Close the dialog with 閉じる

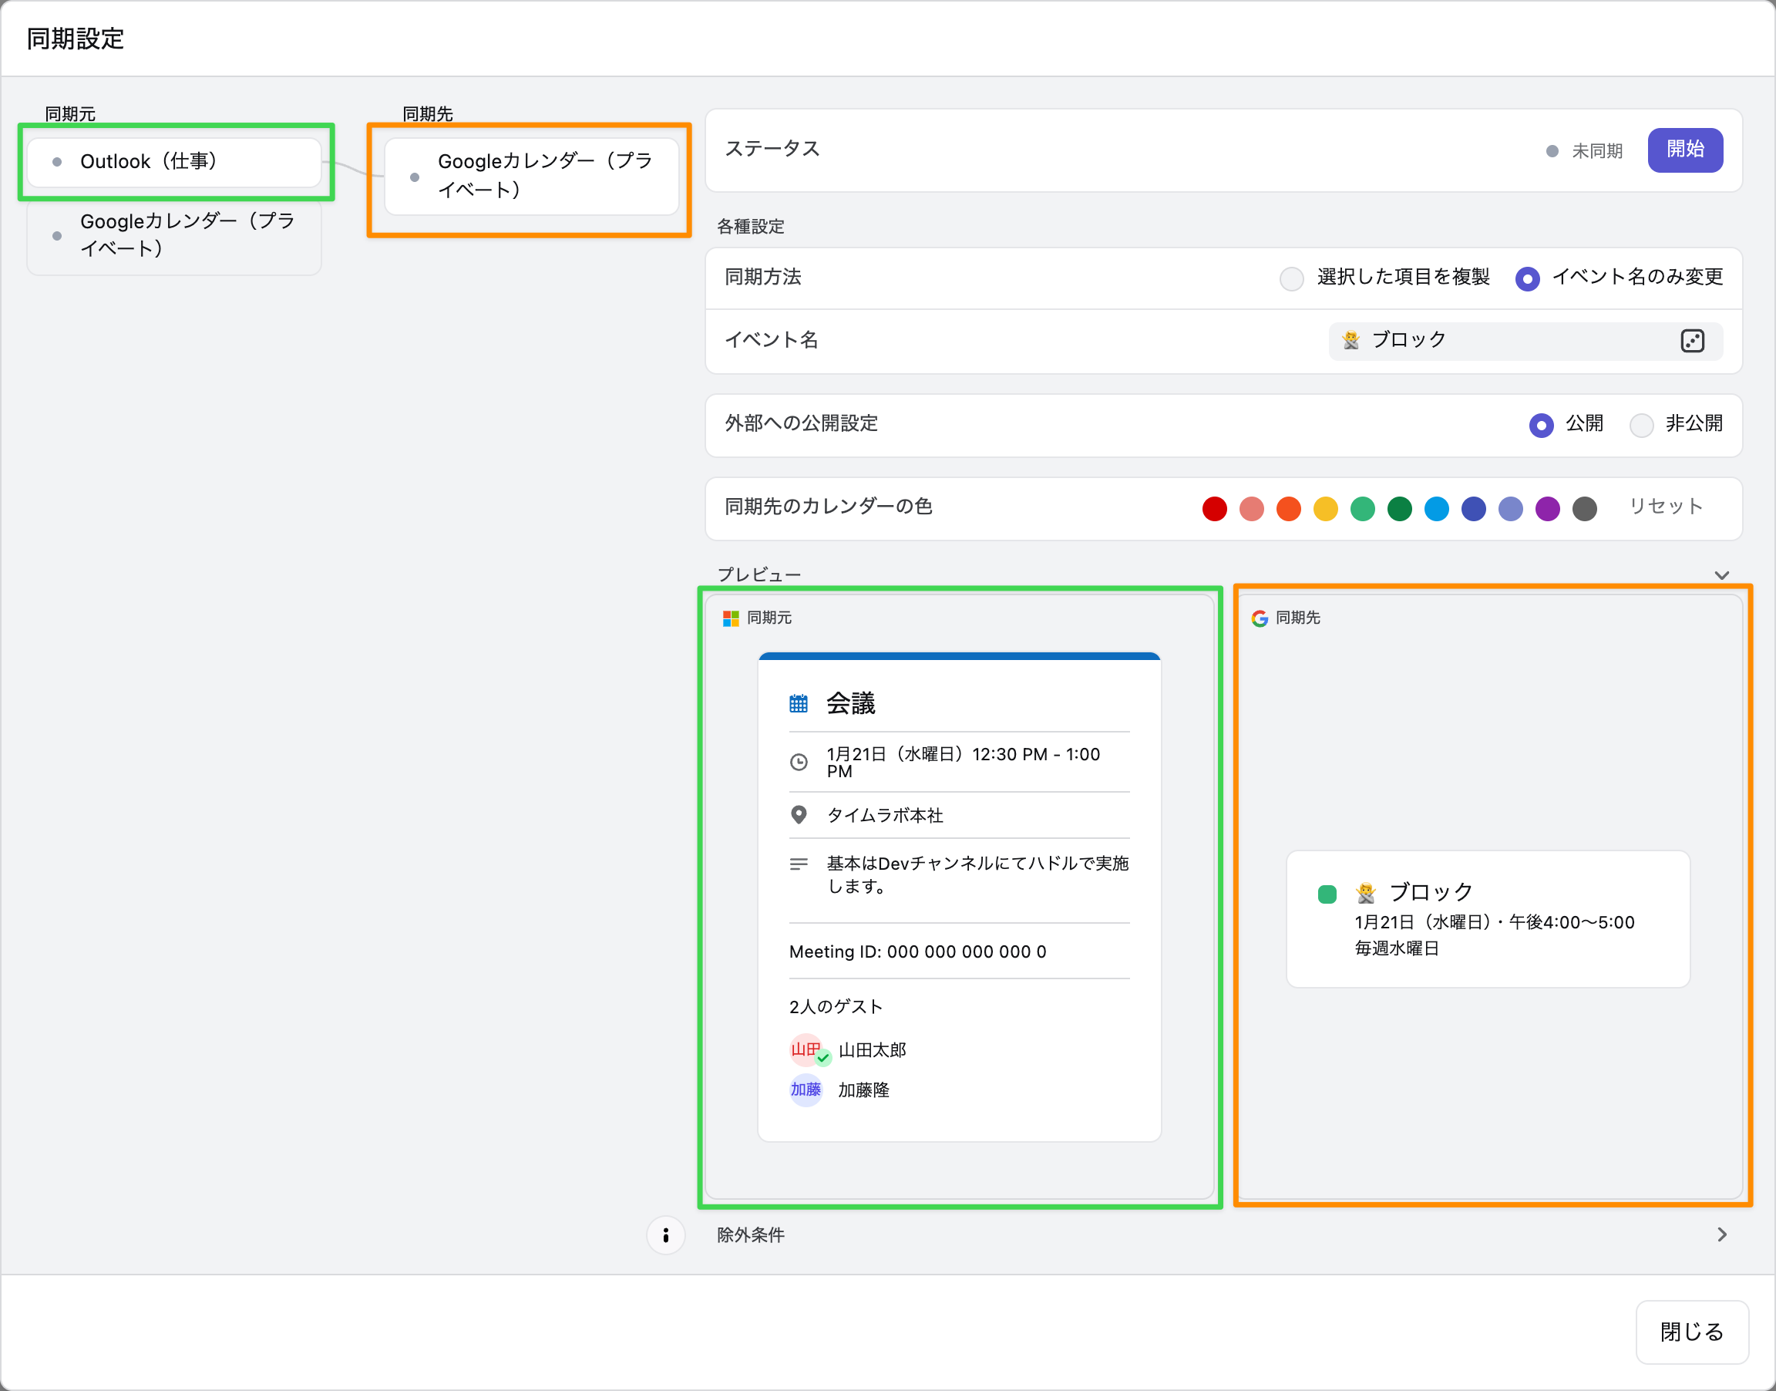(1692, 1332)
